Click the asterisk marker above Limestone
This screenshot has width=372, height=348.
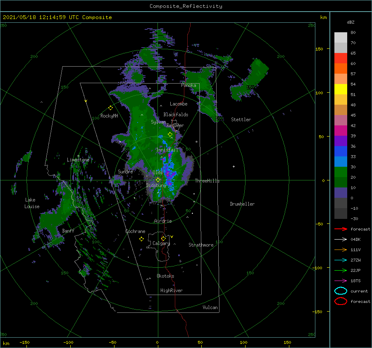click(78, 156)
